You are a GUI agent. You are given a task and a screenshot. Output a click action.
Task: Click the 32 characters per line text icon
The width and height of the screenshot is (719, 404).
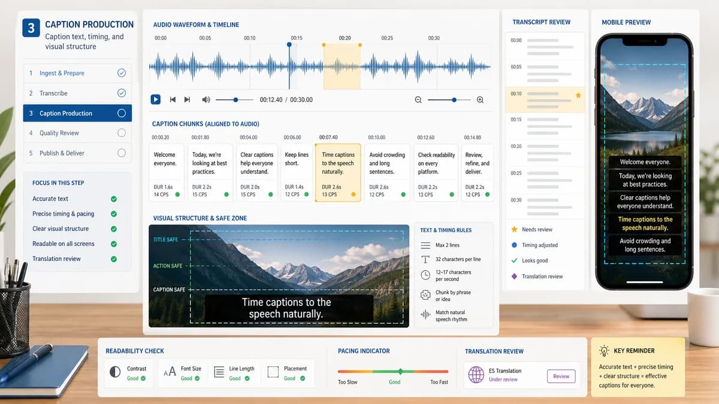point(425,259)
